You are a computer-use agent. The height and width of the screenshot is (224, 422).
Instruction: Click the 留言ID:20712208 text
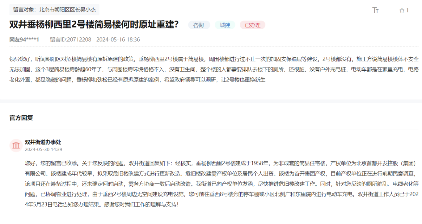(70, 39)
